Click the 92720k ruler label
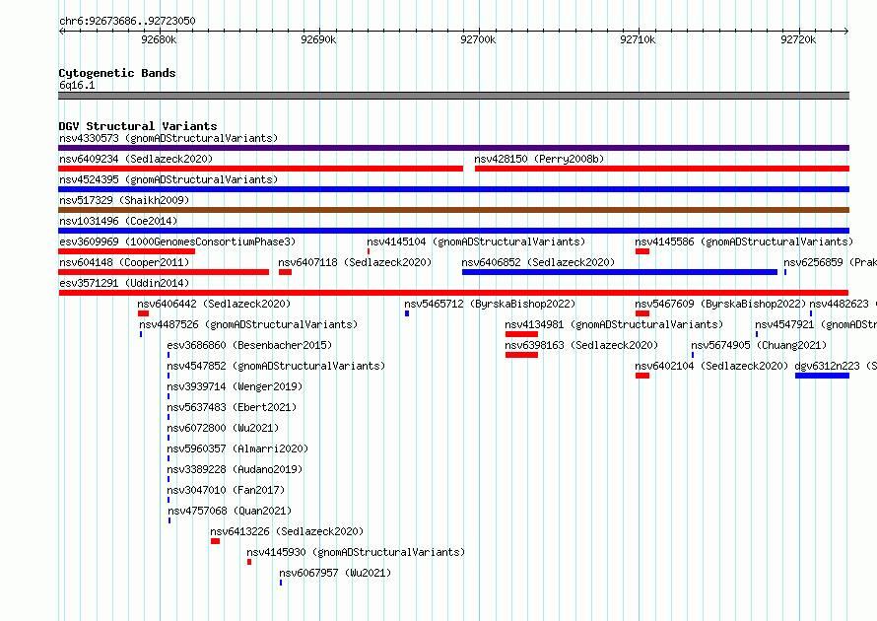 798,39
